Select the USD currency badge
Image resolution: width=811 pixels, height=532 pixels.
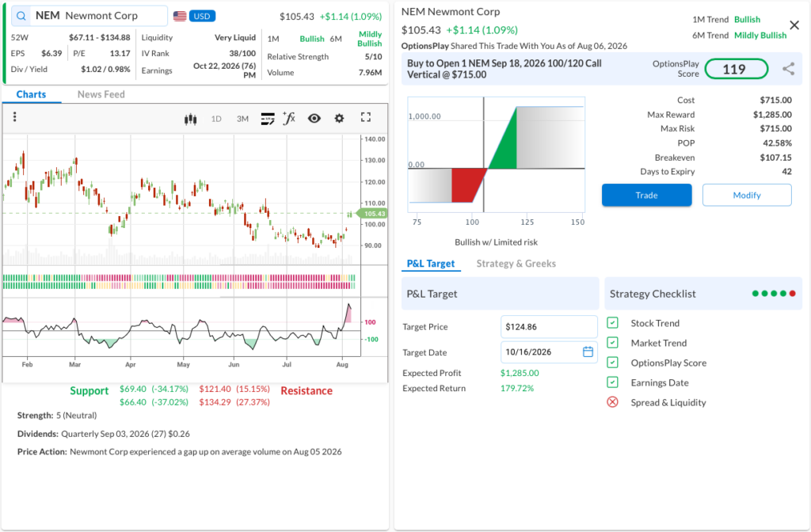tap(202, 16)
